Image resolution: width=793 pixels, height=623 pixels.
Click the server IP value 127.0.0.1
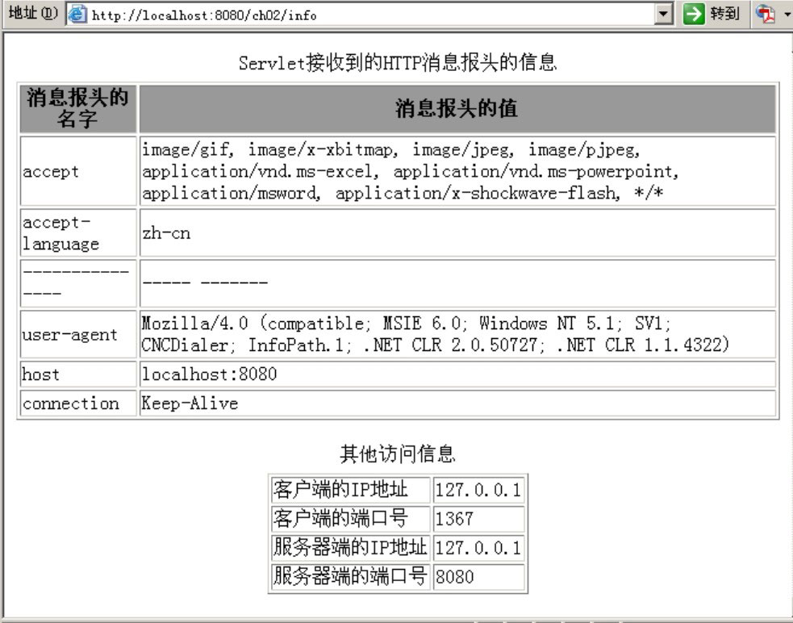coord(478,548)
